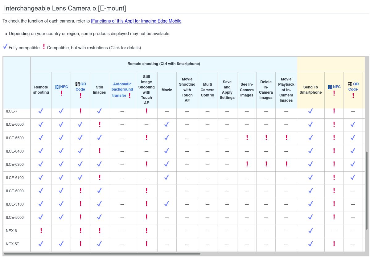Click red exclamation below Remote shooting NFC header
Screen dimensions: 374x257
[61, 93]
